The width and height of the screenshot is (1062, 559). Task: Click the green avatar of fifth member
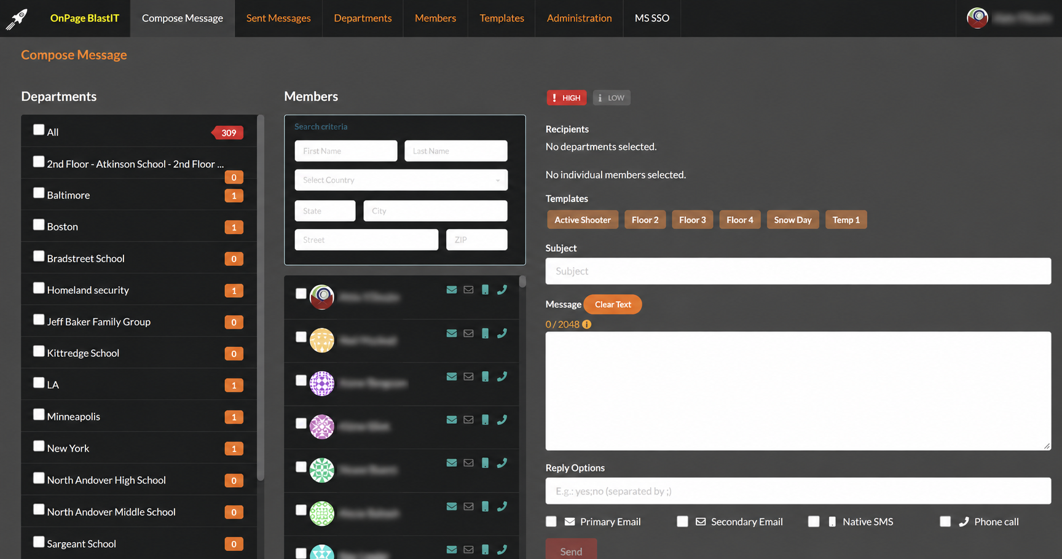coord(322,470)
